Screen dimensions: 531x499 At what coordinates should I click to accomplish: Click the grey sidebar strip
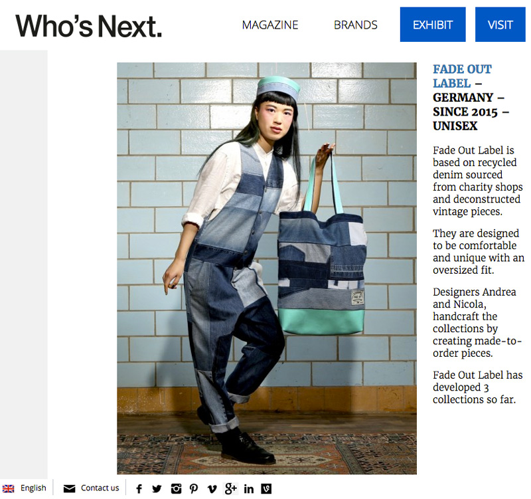coord(24,264)
